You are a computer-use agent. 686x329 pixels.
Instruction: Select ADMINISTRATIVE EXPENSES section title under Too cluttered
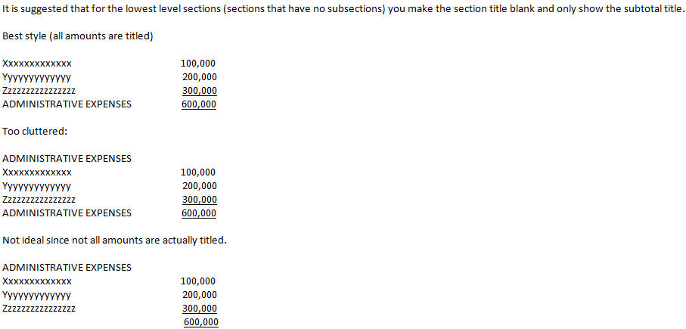(67, 159)
